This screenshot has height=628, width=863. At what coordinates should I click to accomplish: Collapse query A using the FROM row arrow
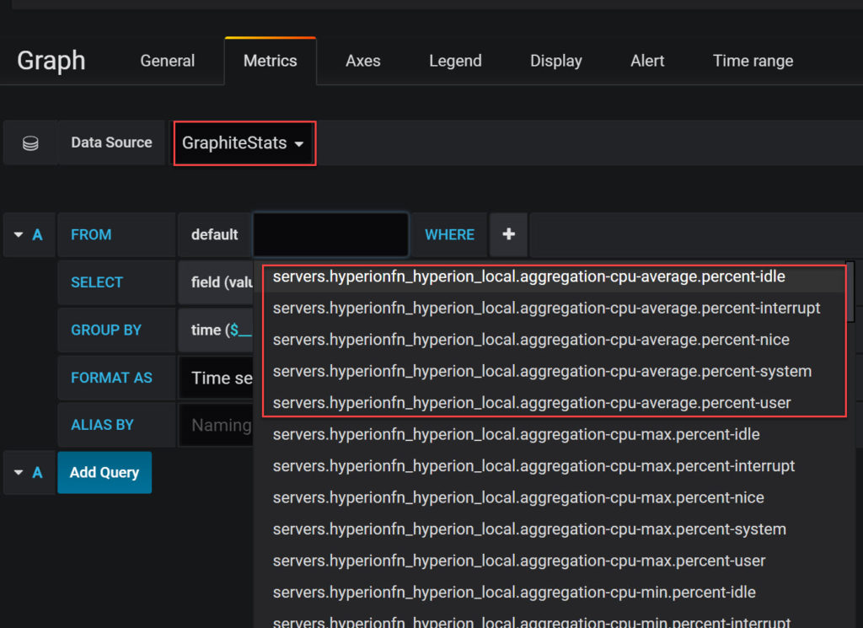coord(19,235)
